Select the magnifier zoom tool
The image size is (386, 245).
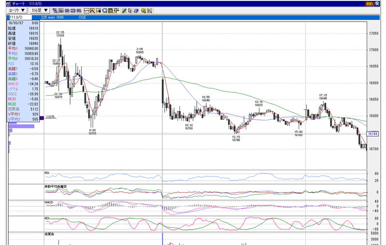point(105,11)
